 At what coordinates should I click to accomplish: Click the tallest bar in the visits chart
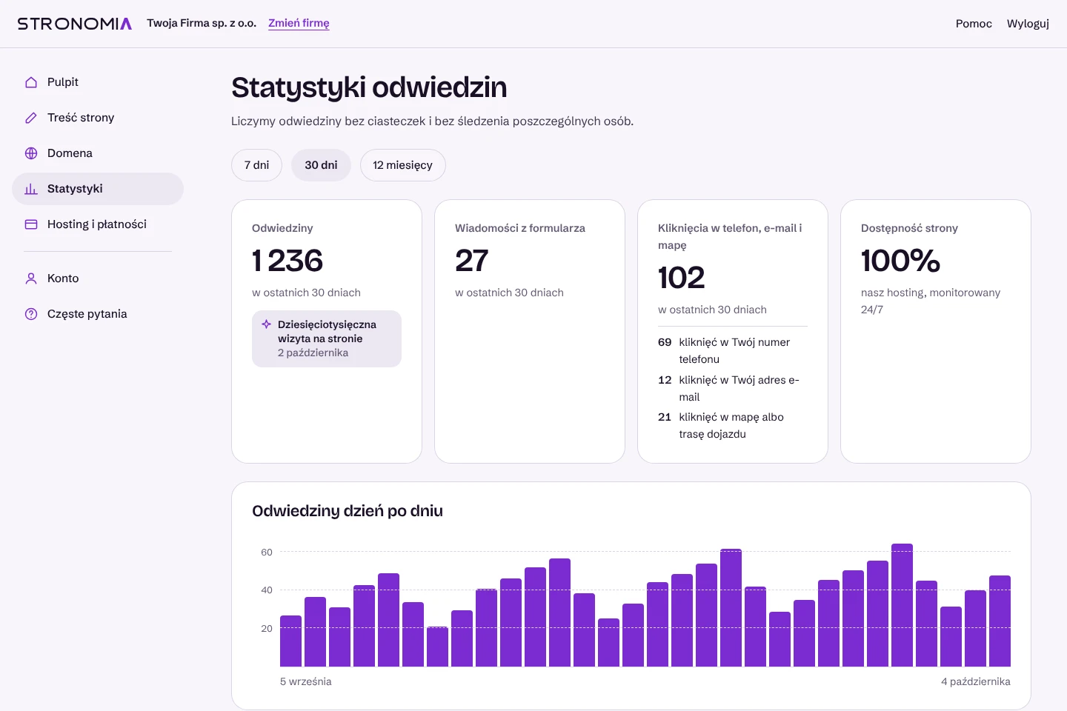pyautogui.click(x=902, y=605)
